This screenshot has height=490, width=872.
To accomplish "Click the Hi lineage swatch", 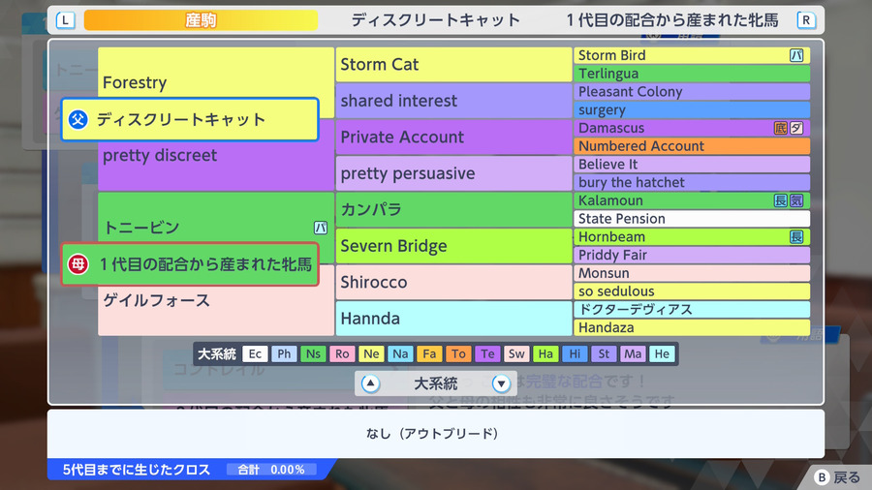I will [575, 353].
